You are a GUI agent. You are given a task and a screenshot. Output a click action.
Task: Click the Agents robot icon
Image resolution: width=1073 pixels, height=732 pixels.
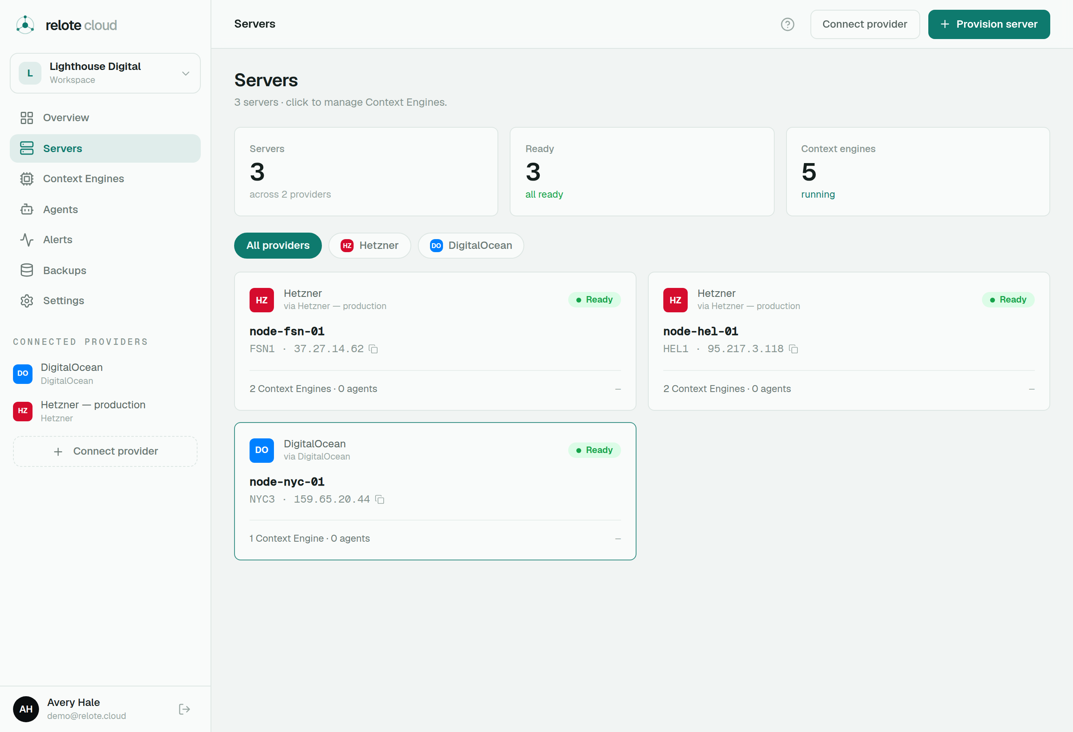pyautogui.click(x=27, y=209)
